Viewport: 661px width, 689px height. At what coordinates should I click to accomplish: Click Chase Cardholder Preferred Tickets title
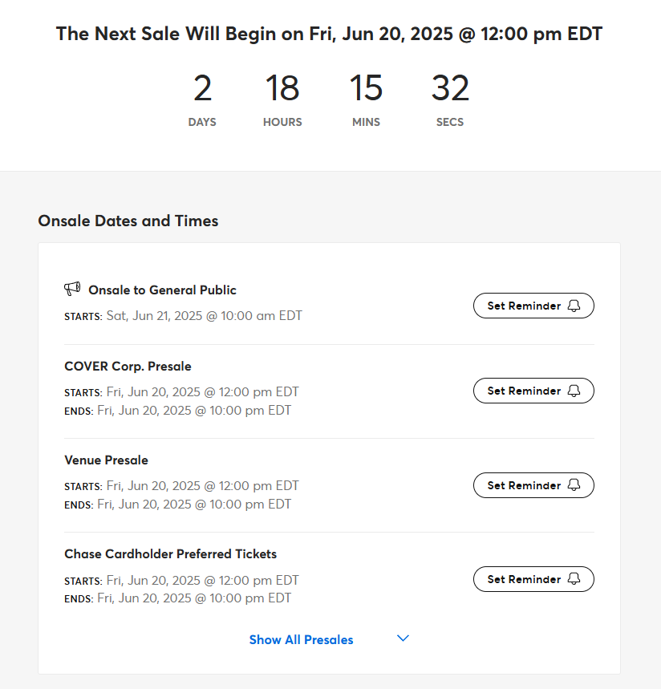[171, 553]
